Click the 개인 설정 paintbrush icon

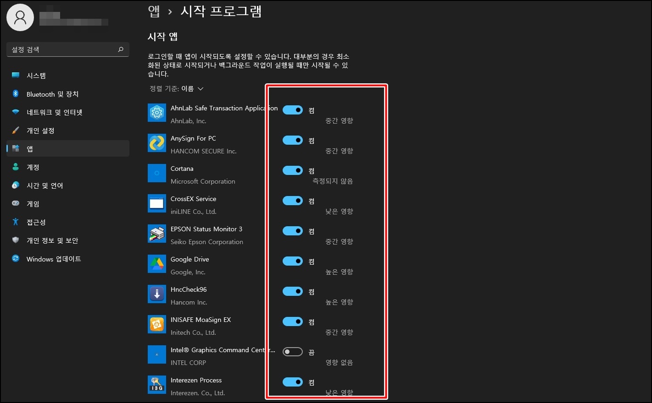click(x=16, y=130)
